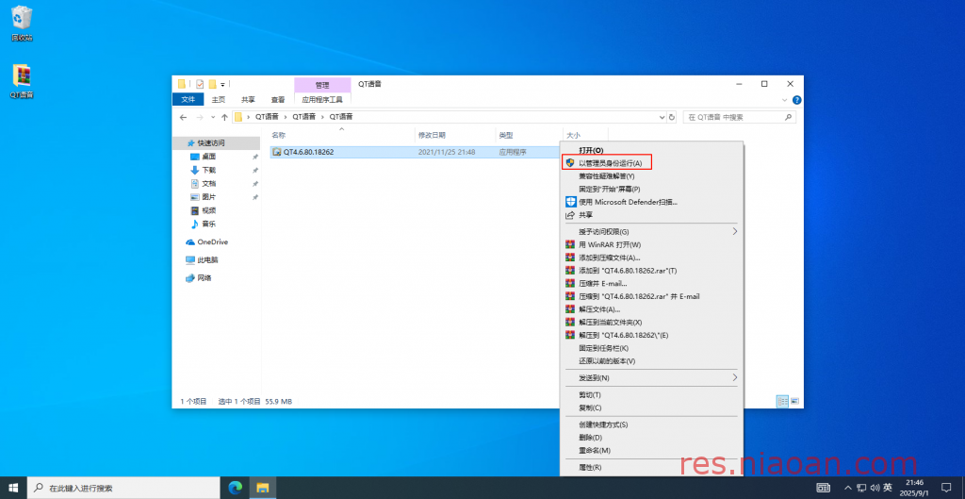Click the New Folder quick access toolbar icon

212,84
